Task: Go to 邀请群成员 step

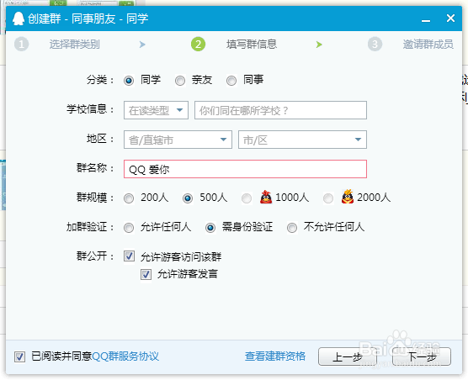Action: click(428, 45)
